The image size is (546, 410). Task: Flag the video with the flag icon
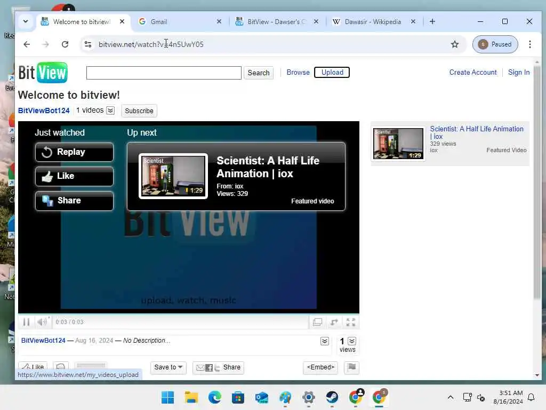[x=352, y=367]
